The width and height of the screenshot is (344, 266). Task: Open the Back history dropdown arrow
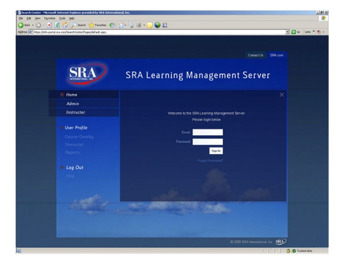point(33,25)
